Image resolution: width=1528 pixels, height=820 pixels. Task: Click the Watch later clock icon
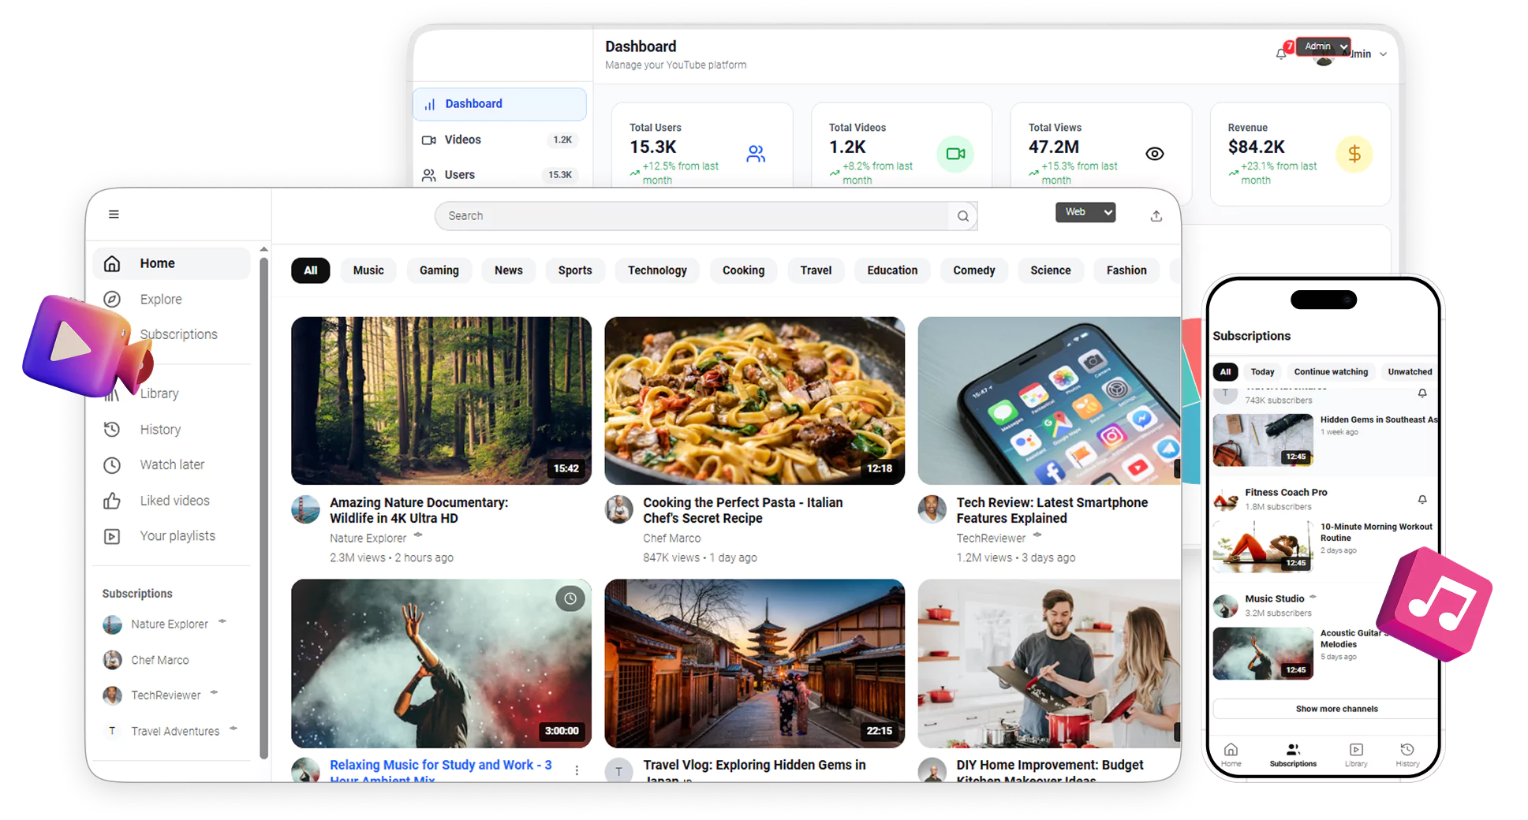pos(112,465)
